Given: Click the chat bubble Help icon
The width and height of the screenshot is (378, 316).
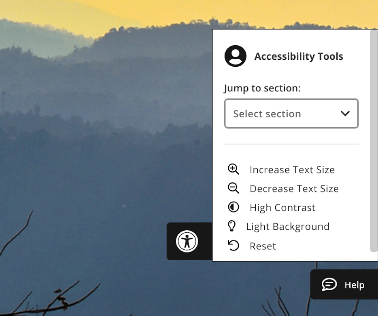Looking at the screenshot, I should 329,284.
